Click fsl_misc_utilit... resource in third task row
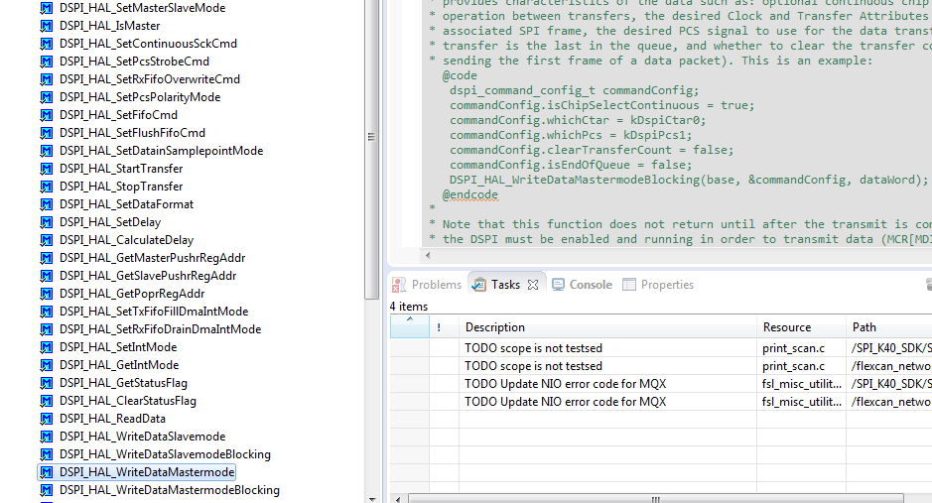 tap(802, 384)
